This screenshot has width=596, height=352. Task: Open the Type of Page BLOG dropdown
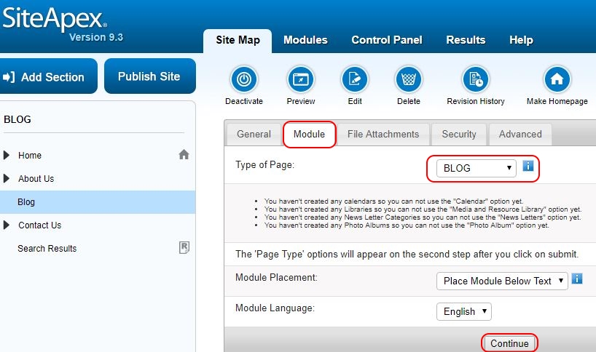point(477,168)
